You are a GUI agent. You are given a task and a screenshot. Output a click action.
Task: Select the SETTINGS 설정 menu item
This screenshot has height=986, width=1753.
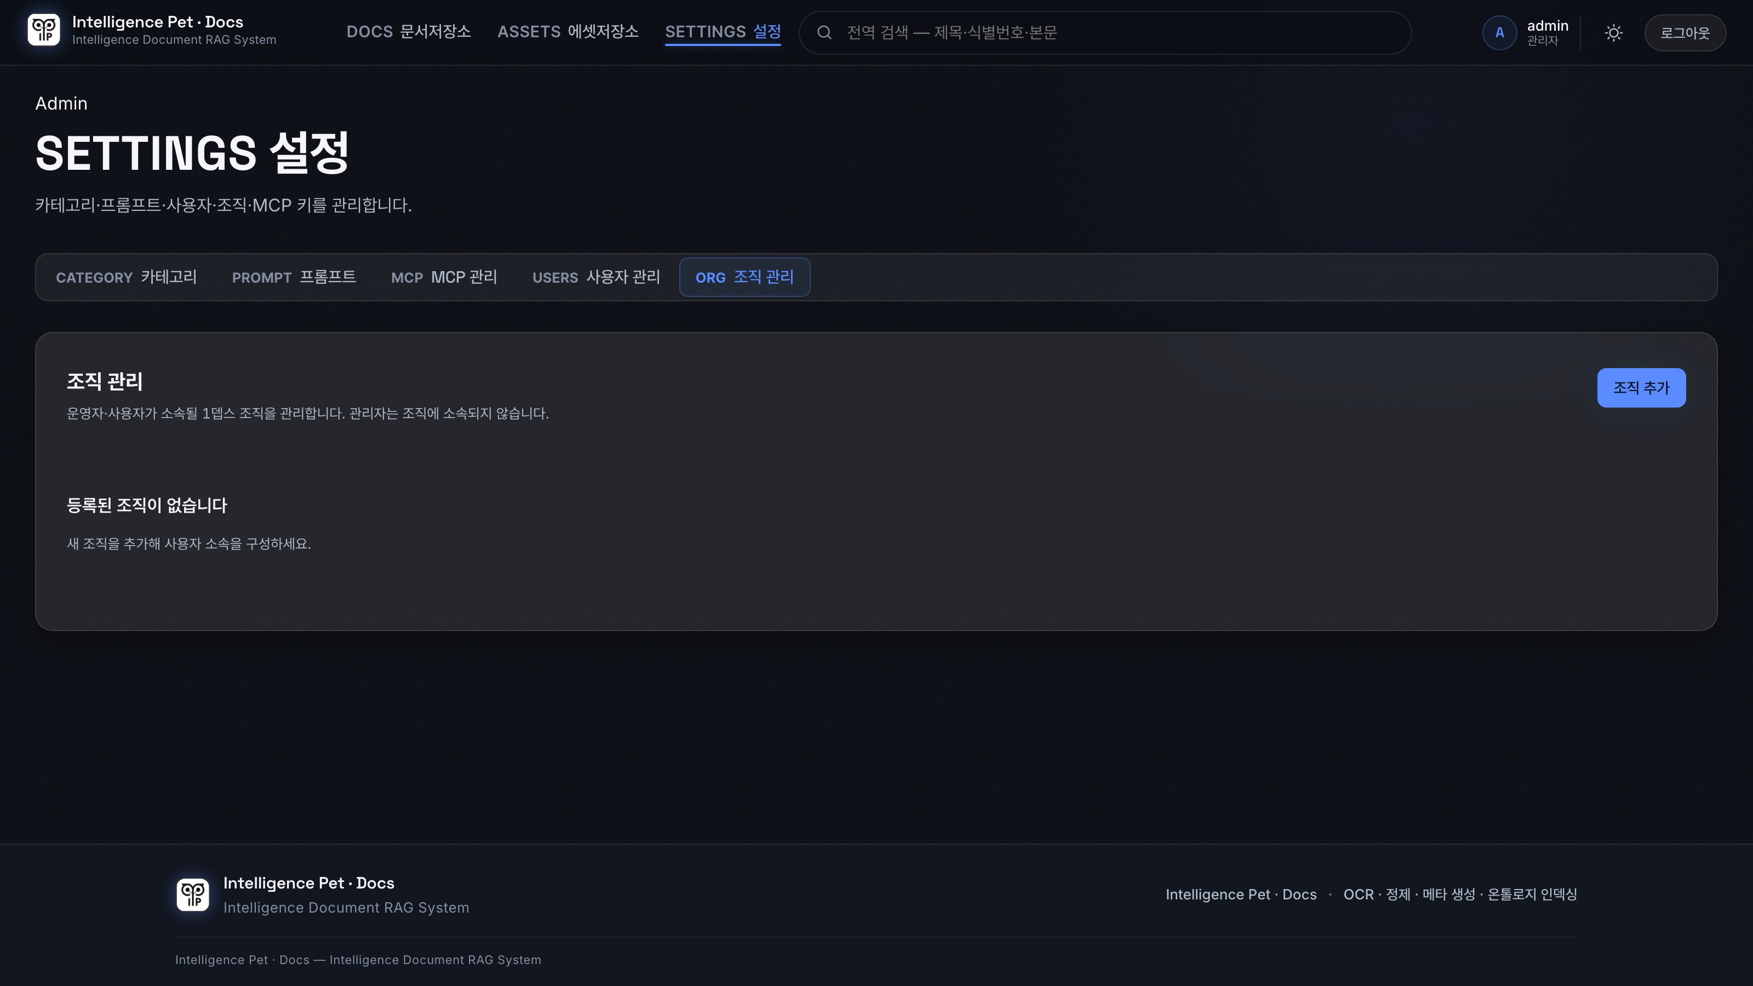[723, 32]
